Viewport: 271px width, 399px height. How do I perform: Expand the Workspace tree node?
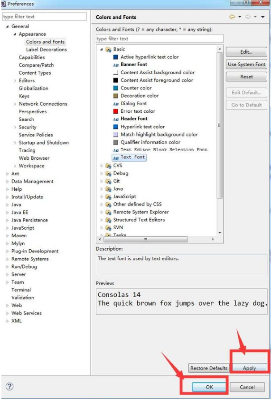(x=15, y=166)
